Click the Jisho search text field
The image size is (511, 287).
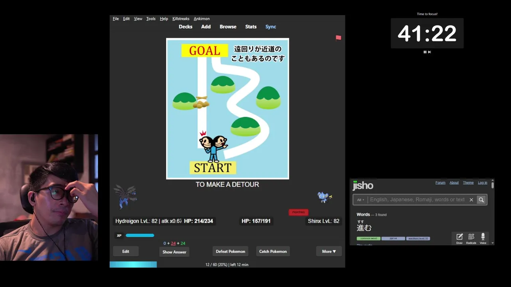417,200
